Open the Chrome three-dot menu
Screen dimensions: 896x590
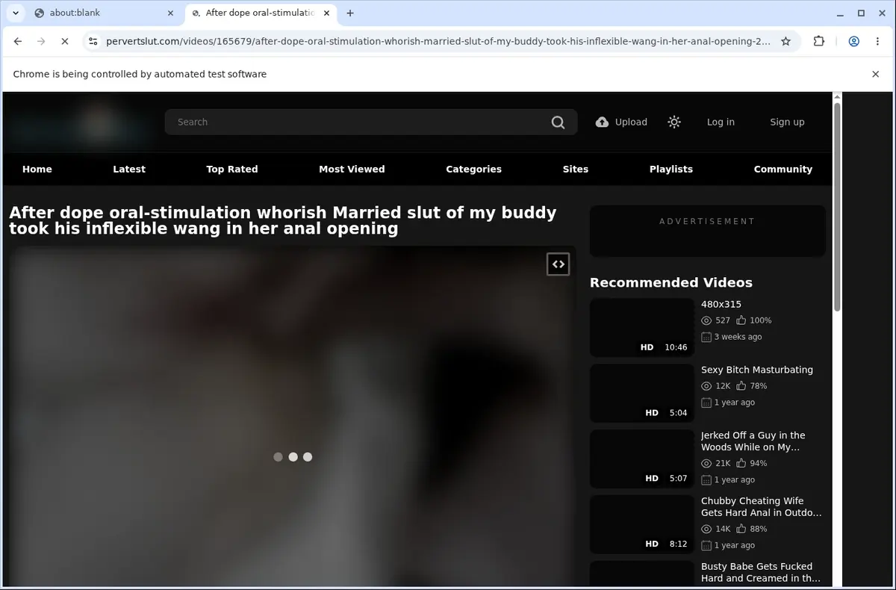tap(878, 42)
